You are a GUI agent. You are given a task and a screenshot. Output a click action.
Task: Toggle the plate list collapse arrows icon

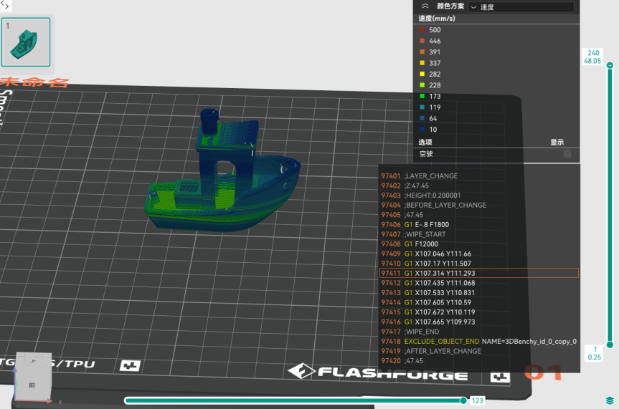coord(5,5)
